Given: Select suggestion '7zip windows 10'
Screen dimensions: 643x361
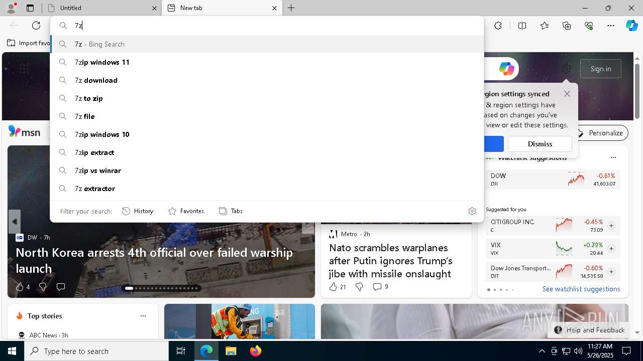Looking at the screenshot, I should pyautogui.click(x=267, y=134).
